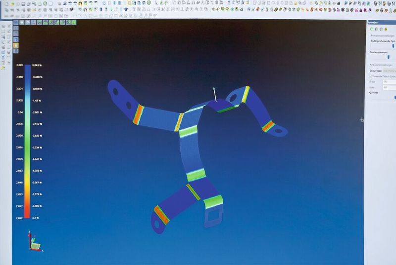396x265 pixels.
Task: Toggle the Verwende Default Codec checkbox
Action: (x=371, y=76)
